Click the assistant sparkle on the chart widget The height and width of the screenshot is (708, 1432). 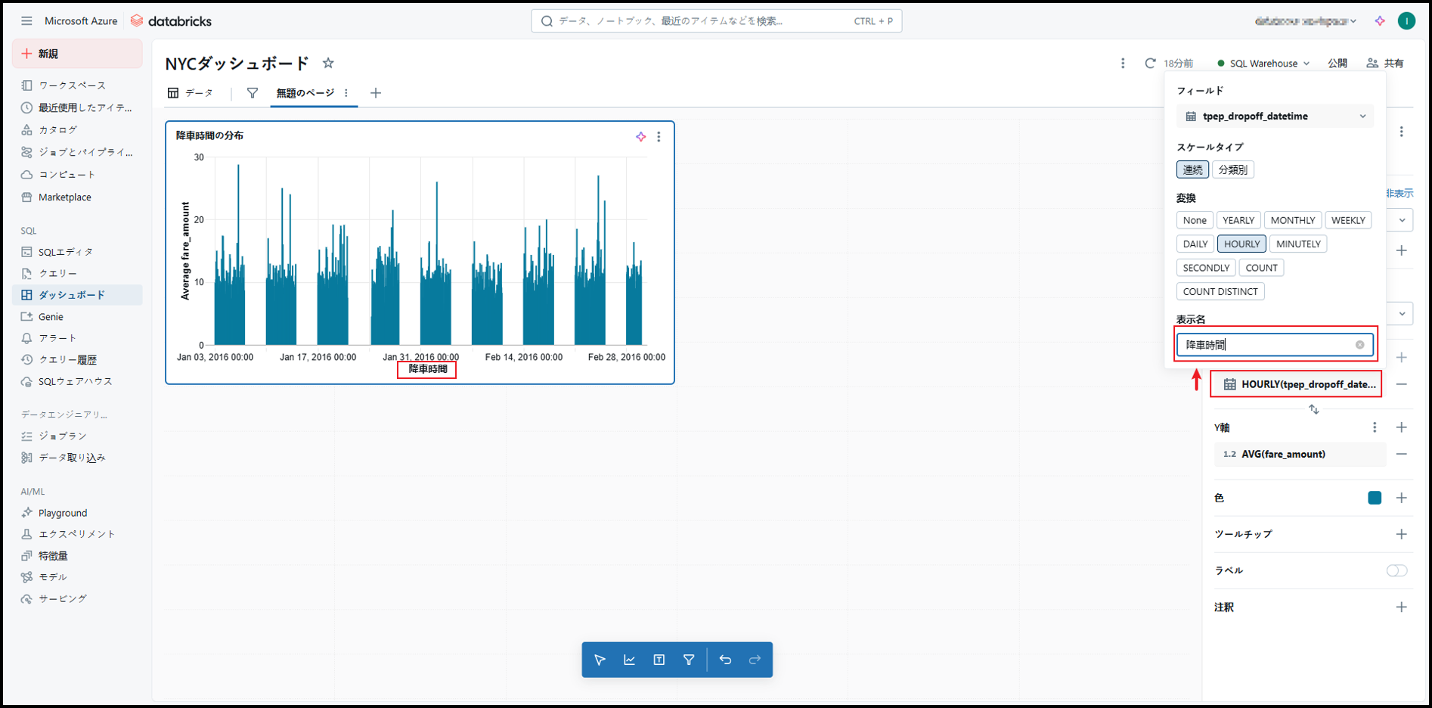pos(641,136)
